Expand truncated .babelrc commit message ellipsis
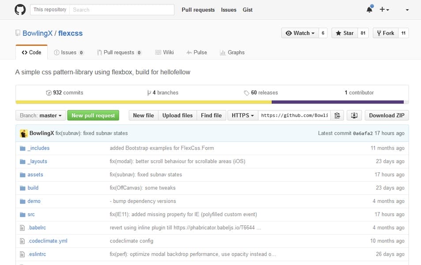 coord(259,228)
